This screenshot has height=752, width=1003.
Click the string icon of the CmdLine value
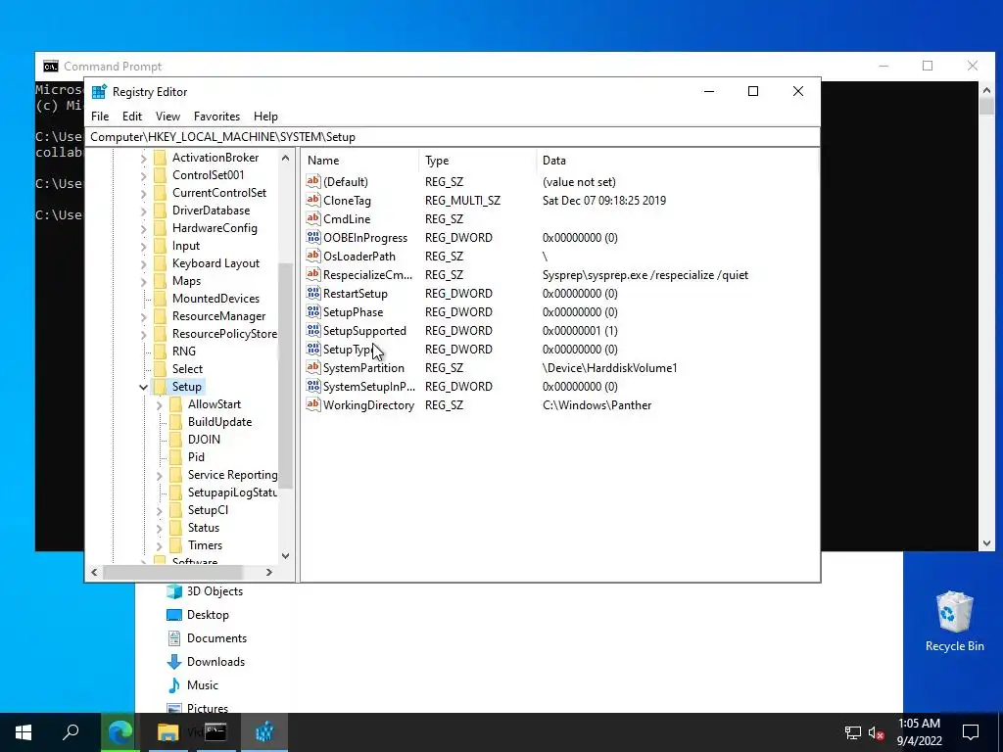[x=312, y=218]
